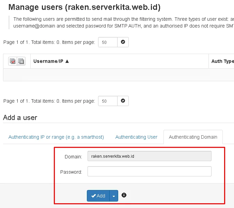
Task: Click the top Items per page field
Action: point(108,42)
